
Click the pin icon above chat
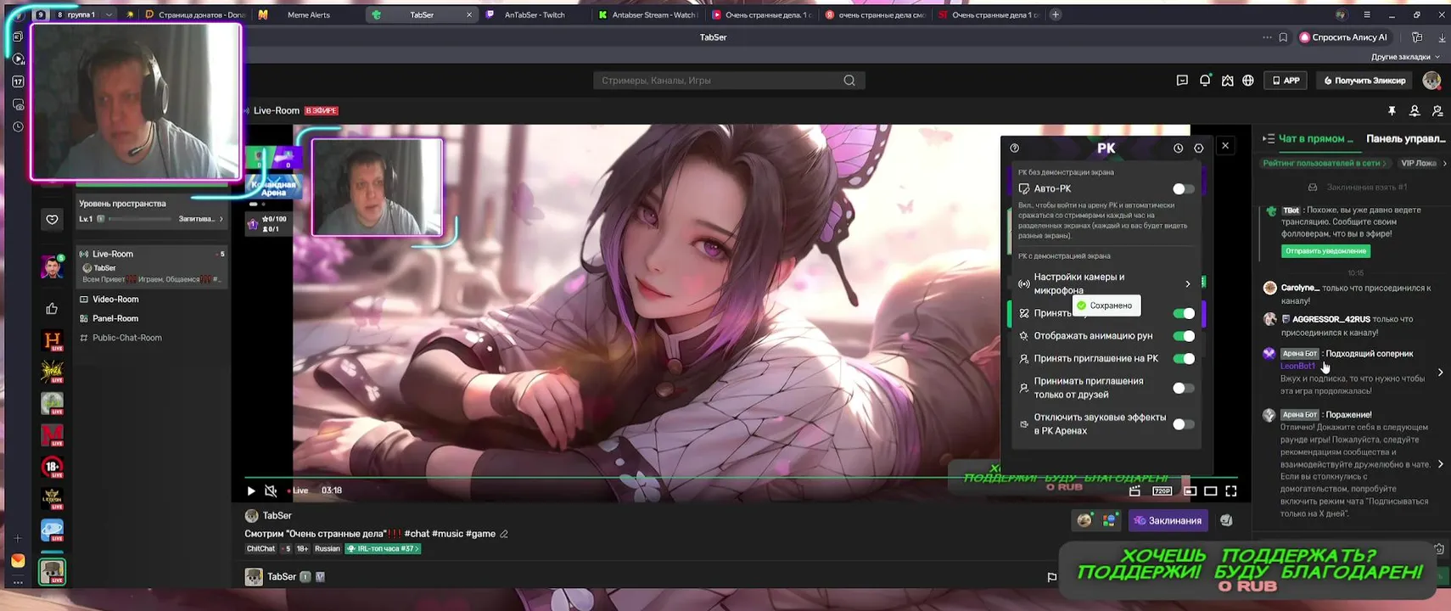click(1392, 111)
